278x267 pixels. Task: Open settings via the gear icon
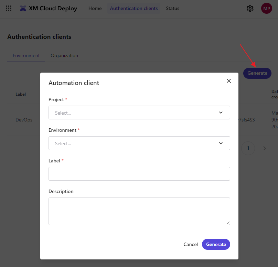(x=250, y=8)
